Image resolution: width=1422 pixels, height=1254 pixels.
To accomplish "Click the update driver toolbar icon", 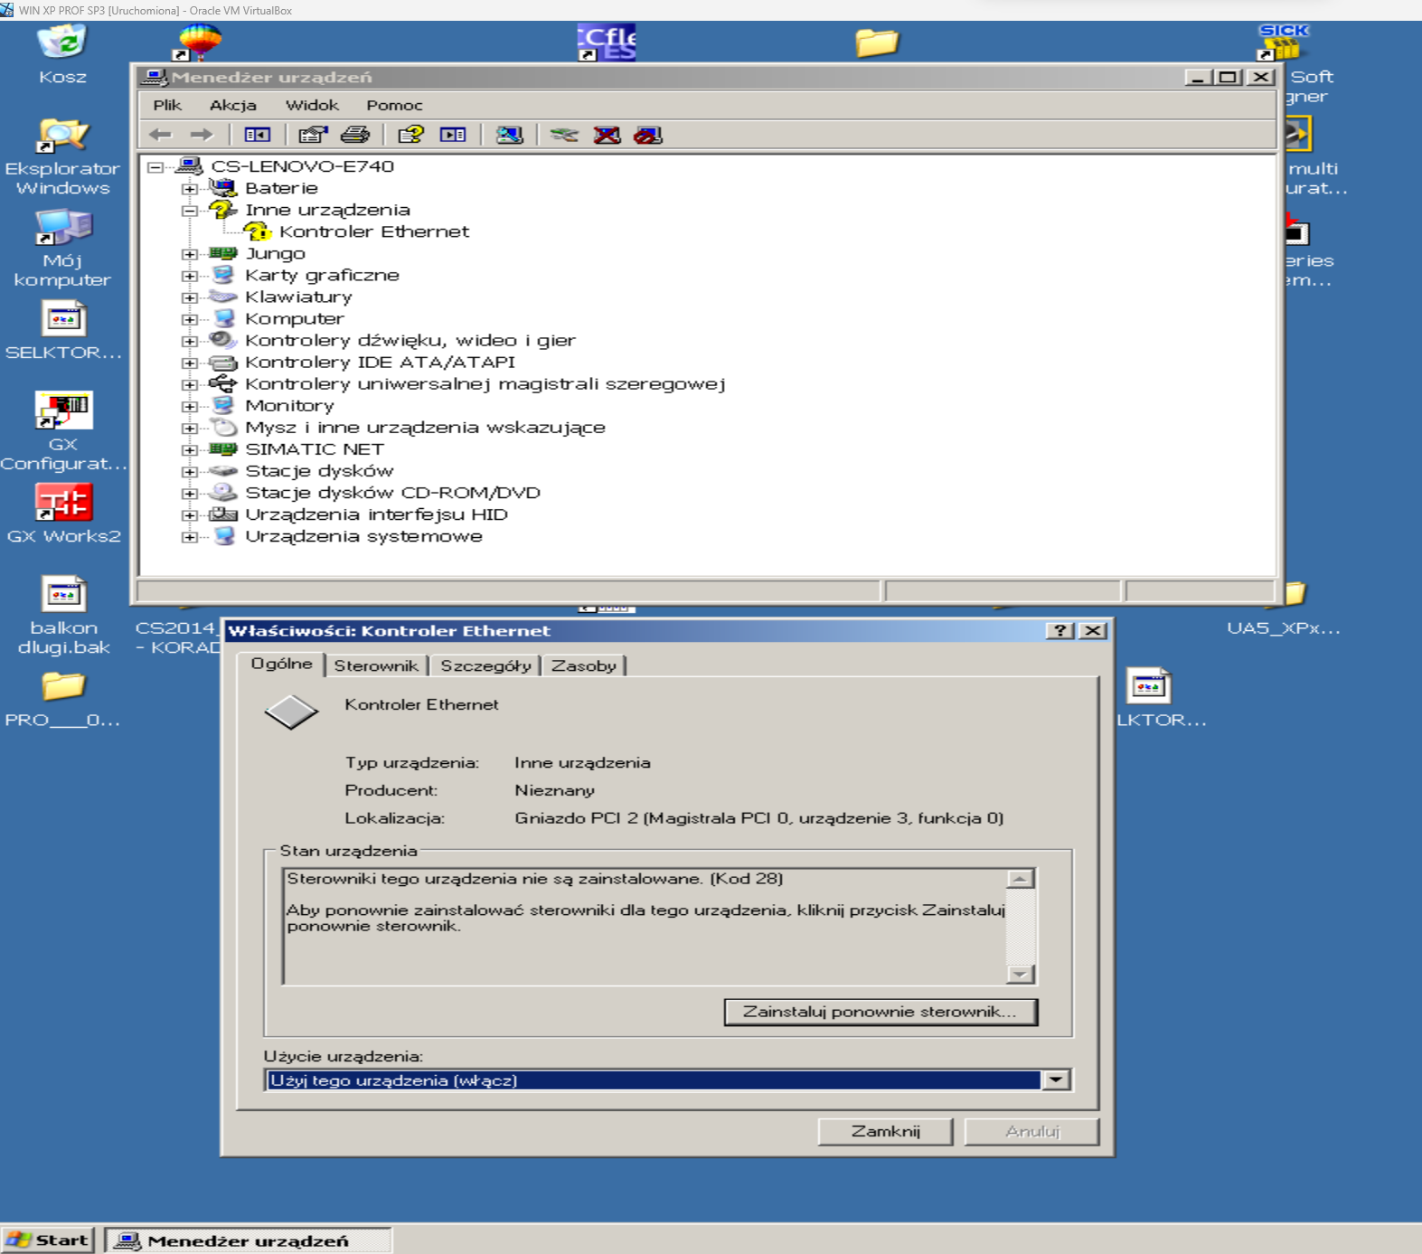I will click(564, 135).
